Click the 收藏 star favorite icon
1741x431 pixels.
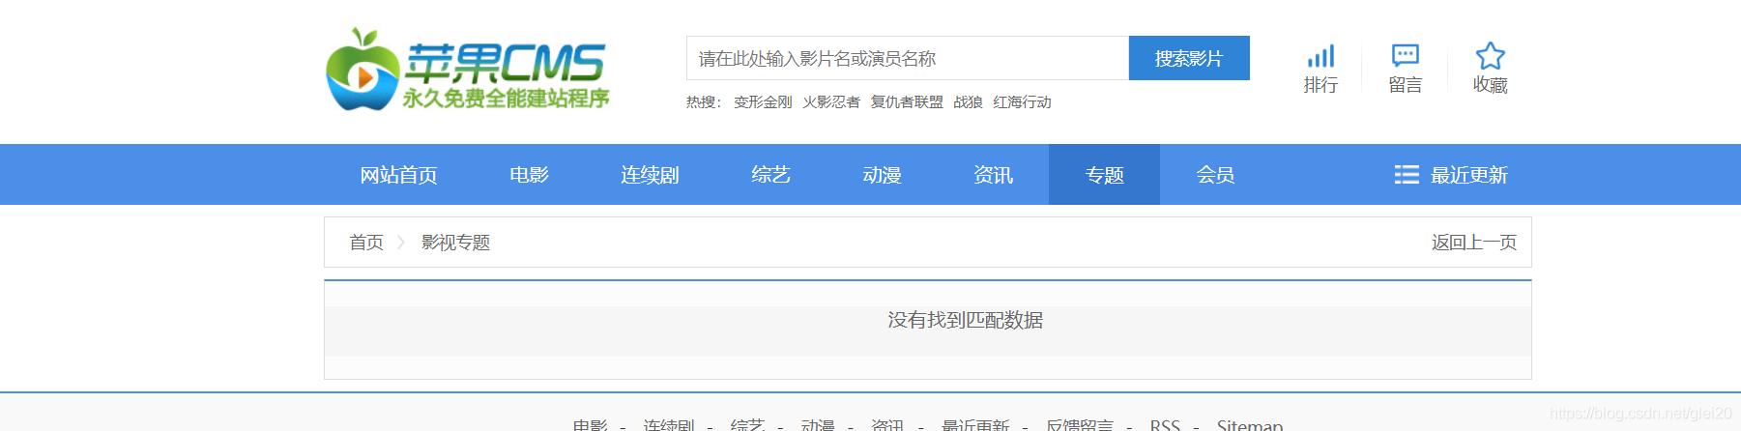(1490, 55)
